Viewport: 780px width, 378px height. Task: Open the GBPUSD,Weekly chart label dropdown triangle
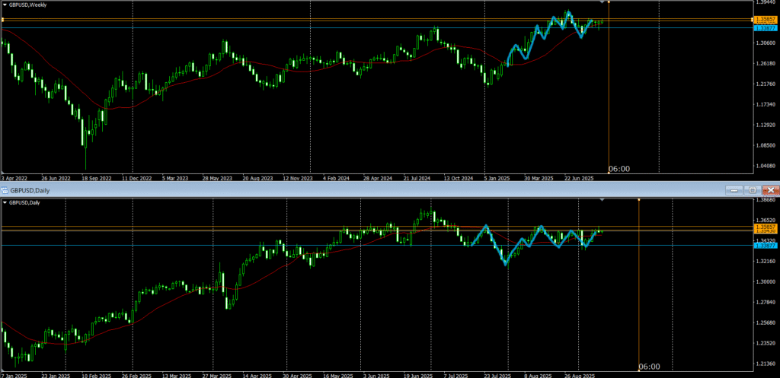tap(5, 5)
